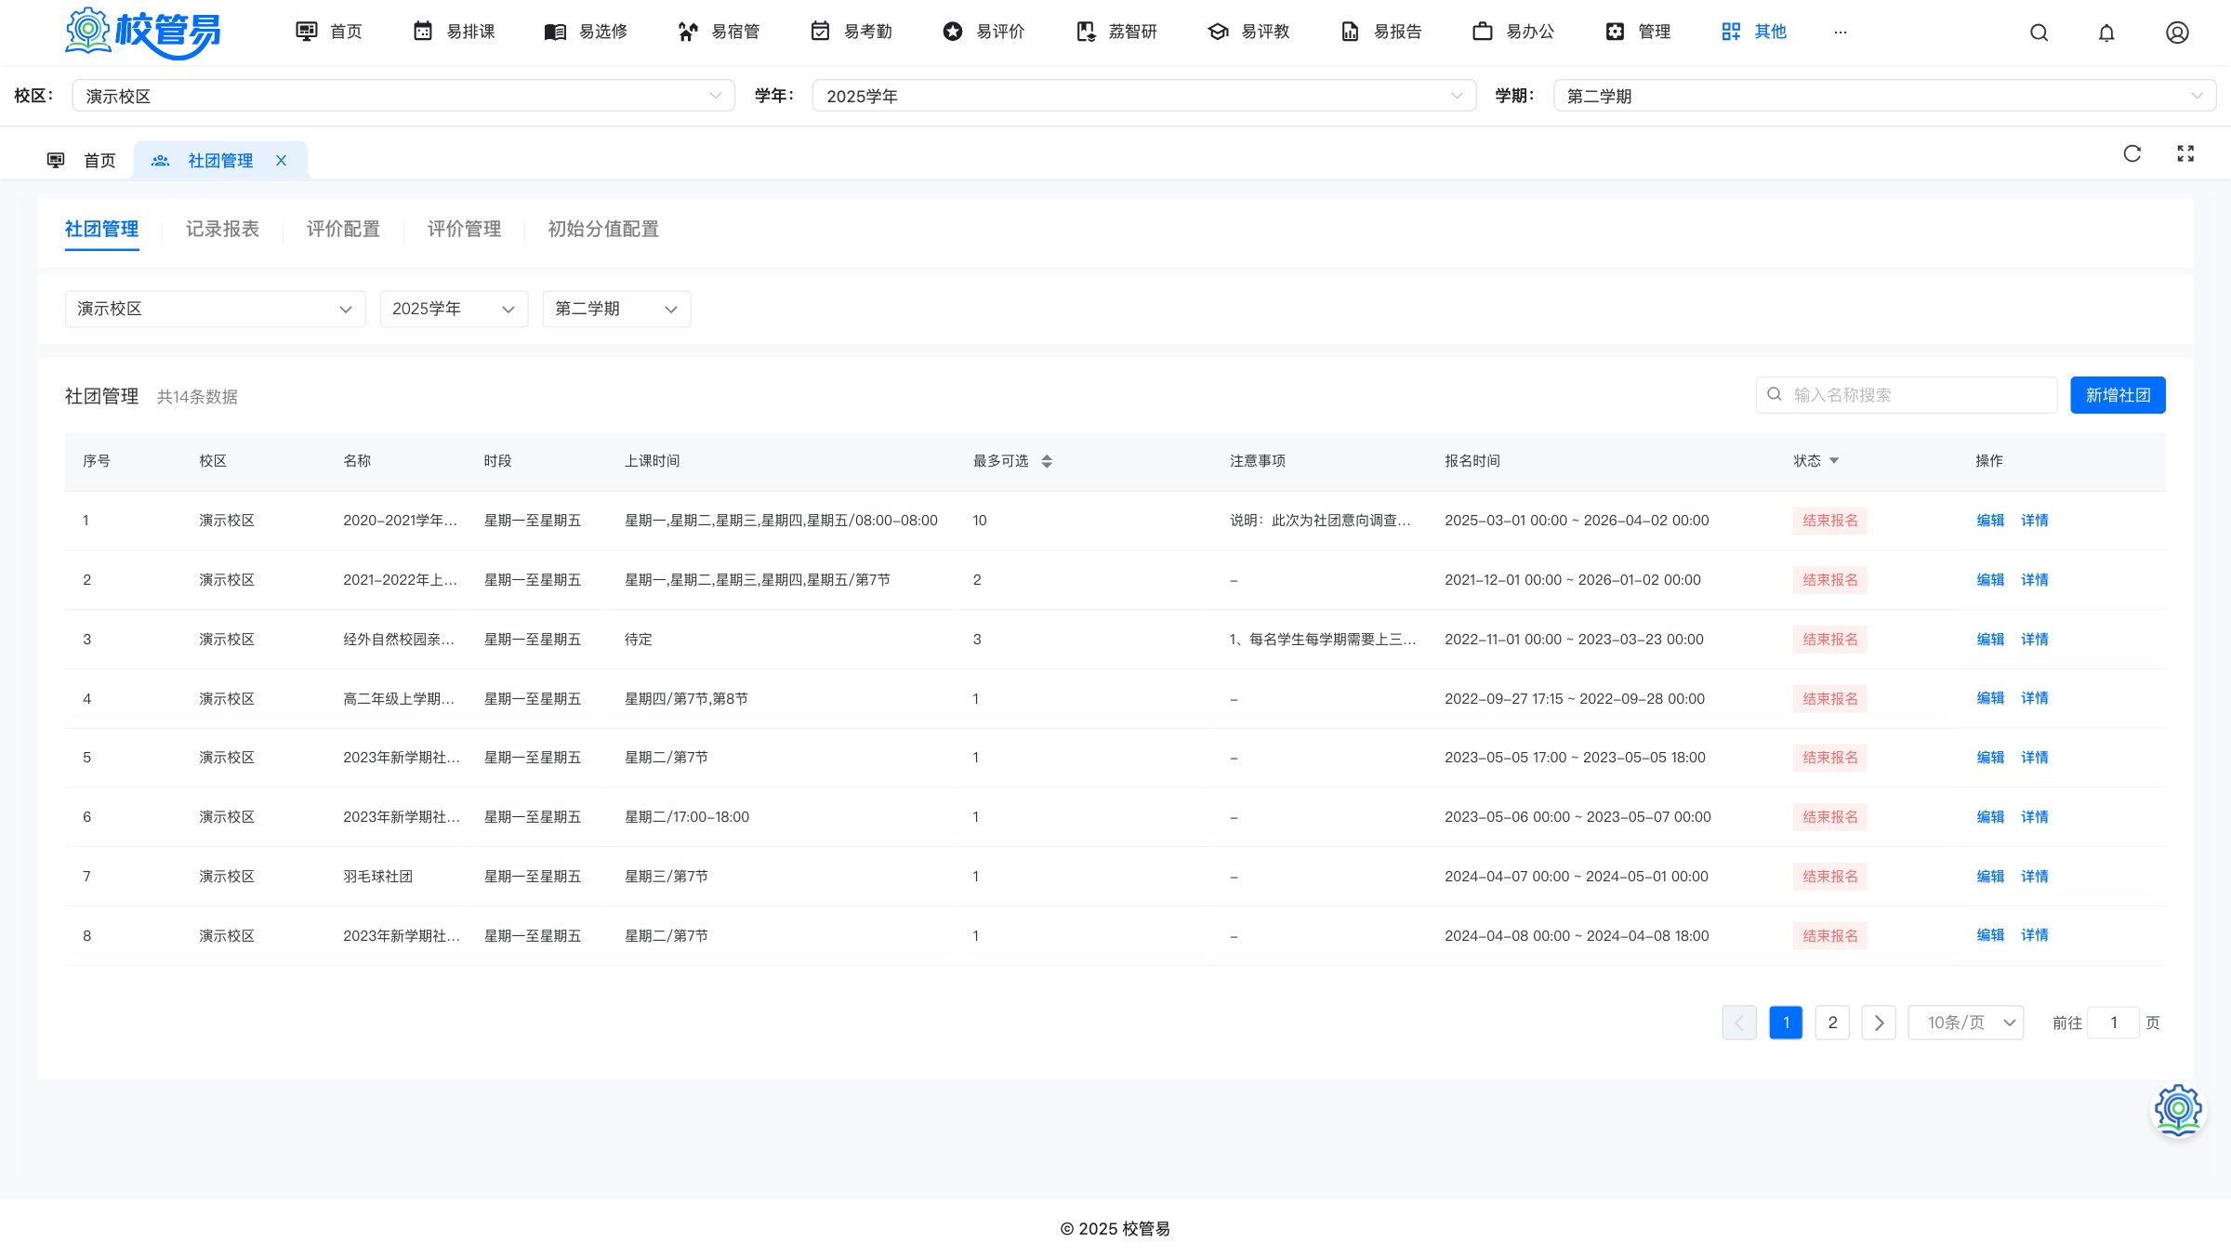
Task: Select the 社团管理 sub tab
Action: pyautogui.click(x=101, y=229)
